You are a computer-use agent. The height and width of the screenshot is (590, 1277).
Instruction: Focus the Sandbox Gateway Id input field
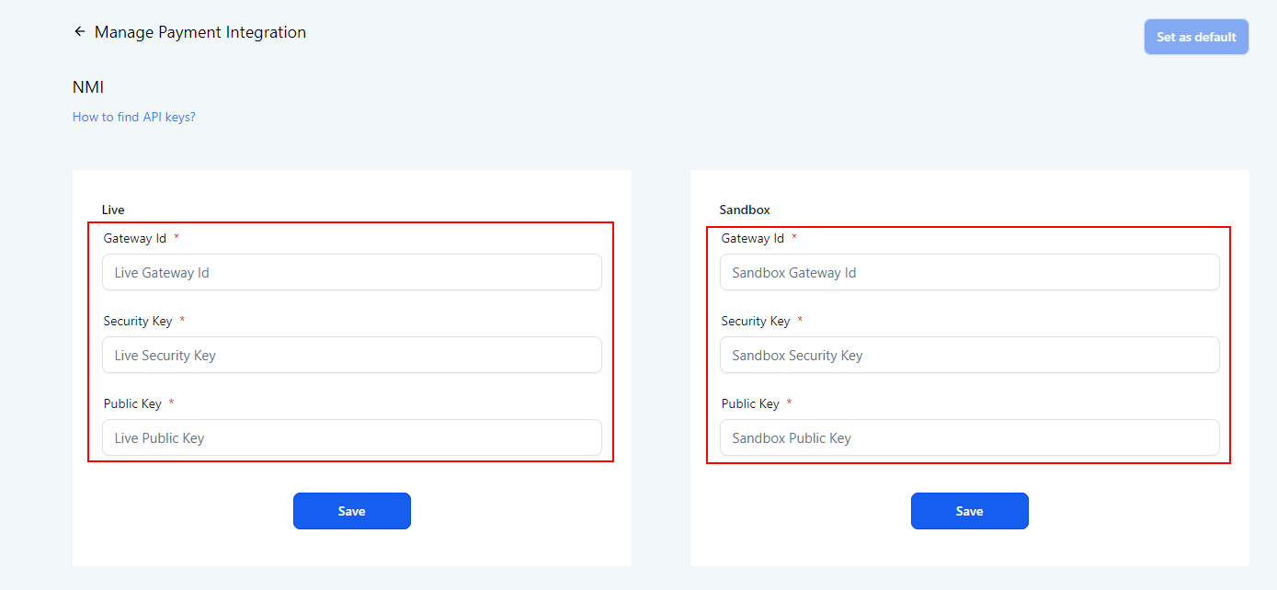969,273
